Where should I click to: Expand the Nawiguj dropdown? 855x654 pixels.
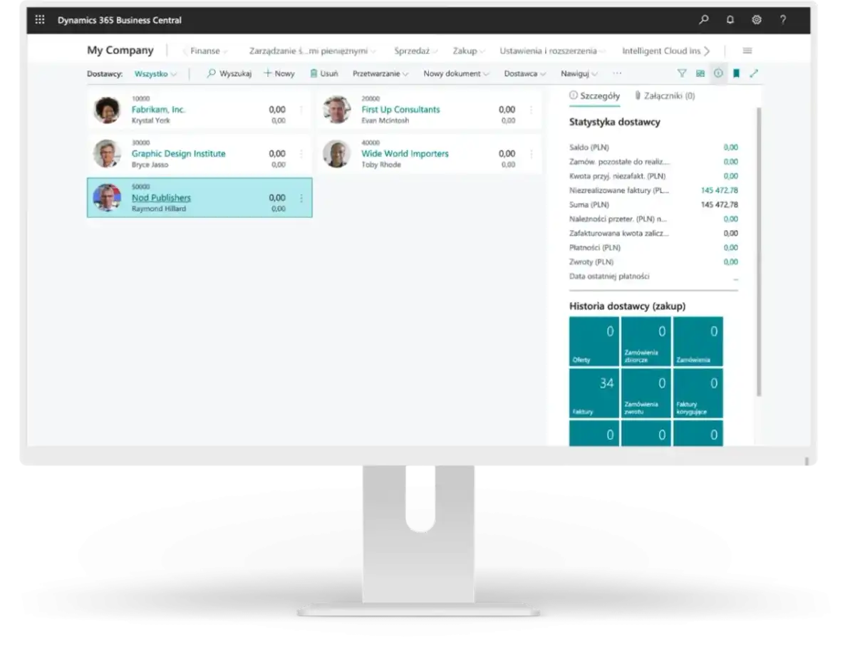tap(579, 73)
